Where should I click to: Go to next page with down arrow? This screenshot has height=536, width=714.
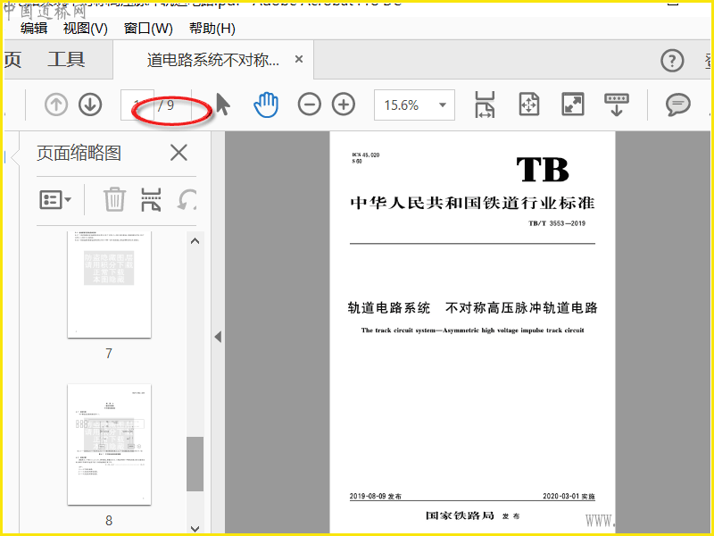tap(90, 105)
